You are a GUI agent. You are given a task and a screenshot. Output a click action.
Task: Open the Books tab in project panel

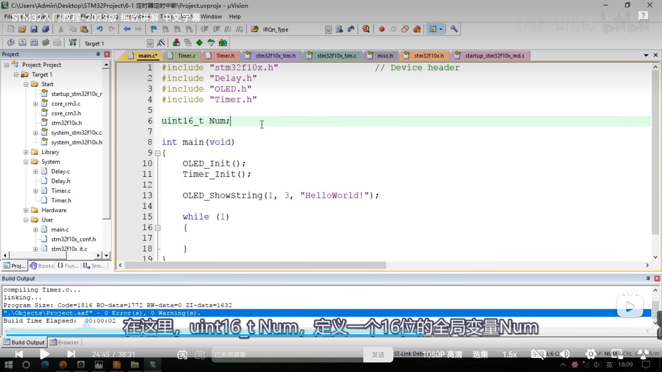point(42,266)
